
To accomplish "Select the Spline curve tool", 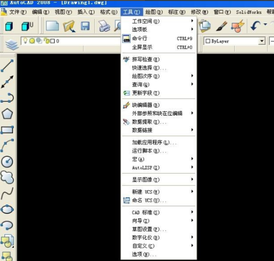I will pos(7,194).
